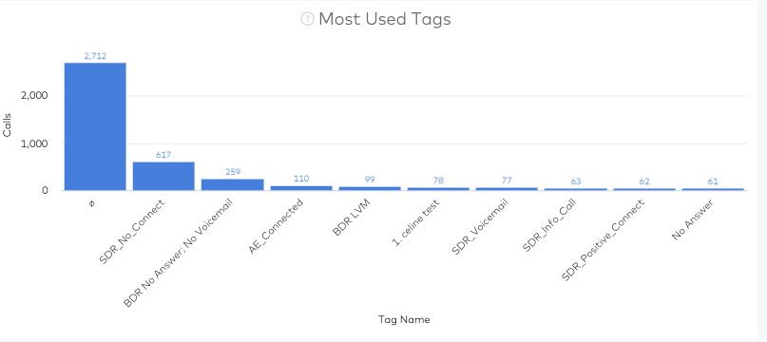Click the SDR_Voicemail bar

point(507,189)
